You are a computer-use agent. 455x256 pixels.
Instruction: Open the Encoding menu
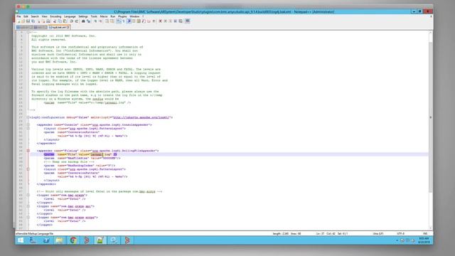pyautogui.click(x=55, y=16)
